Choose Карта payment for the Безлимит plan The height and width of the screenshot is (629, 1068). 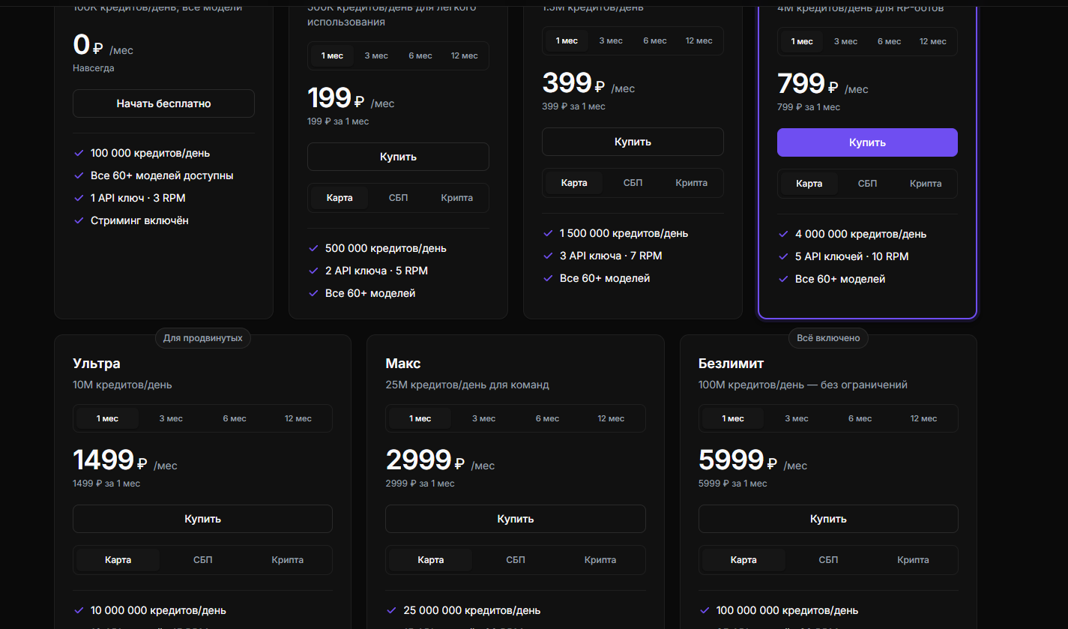pyautogui.click(x=743, y=560)
